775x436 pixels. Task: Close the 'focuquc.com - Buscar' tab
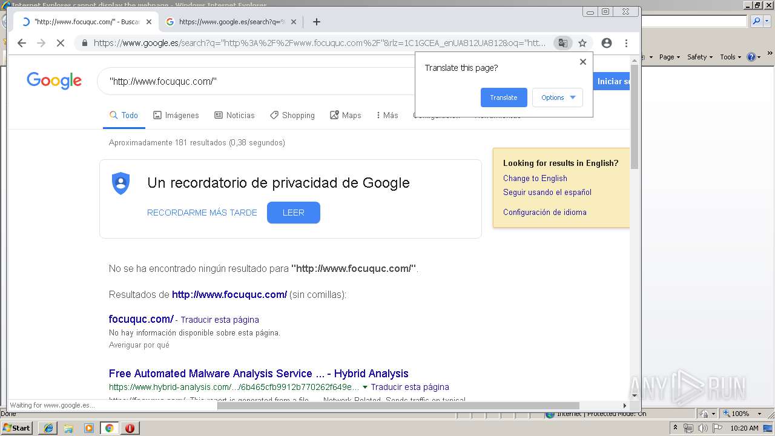tap(149, 22)
